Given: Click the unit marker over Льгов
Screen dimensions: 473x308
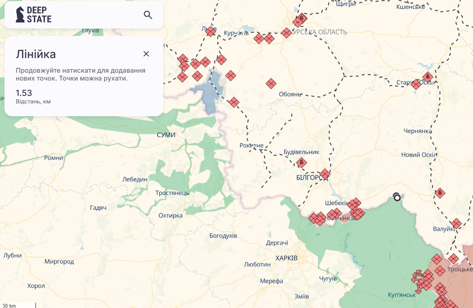Looking at the screenshot, I should point(211,32).
